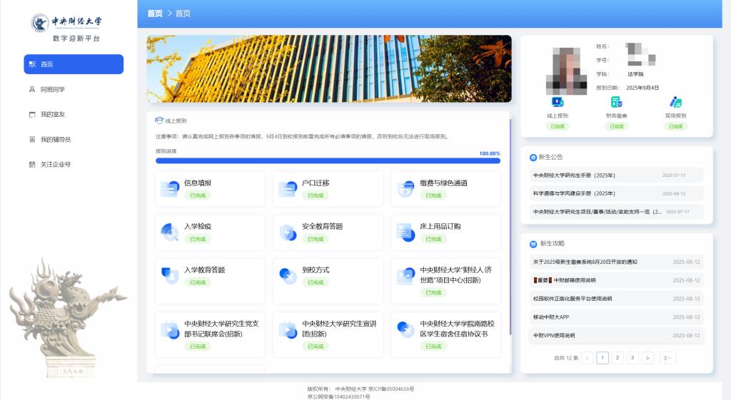Screen dimensions: 731x400
Task: Click the 100.00% progress value
Action: tap(490, 154)
